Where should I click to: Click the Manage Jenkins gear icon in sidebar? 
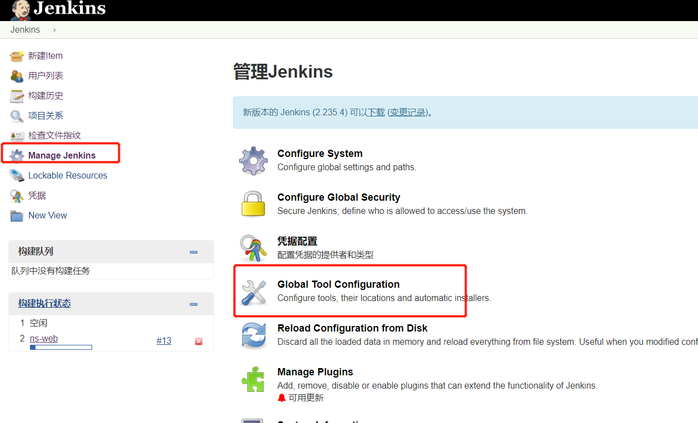tap(17, 155)
